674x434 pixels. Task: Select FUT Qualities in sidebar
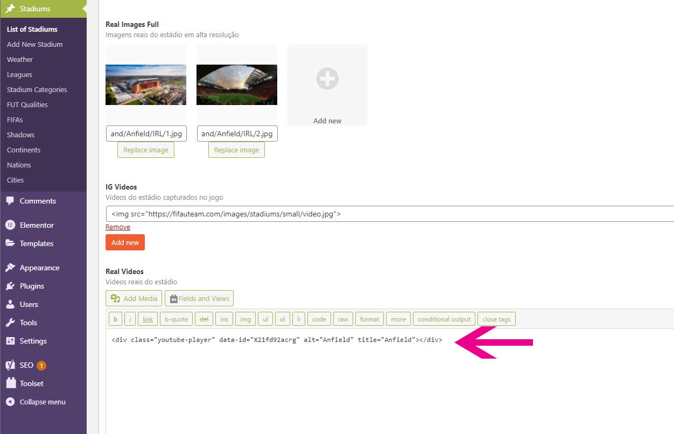(x=27, y=104)
